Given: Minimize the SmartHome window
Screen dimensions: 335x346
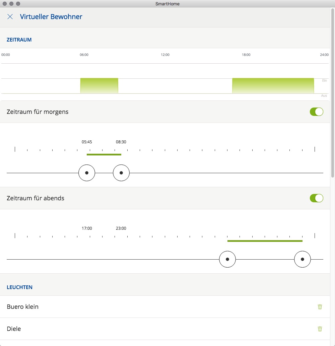Looking at the screenshot, I should tap(11, 3).
